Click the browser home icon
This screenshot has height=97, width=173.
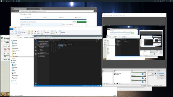(18, 11)
